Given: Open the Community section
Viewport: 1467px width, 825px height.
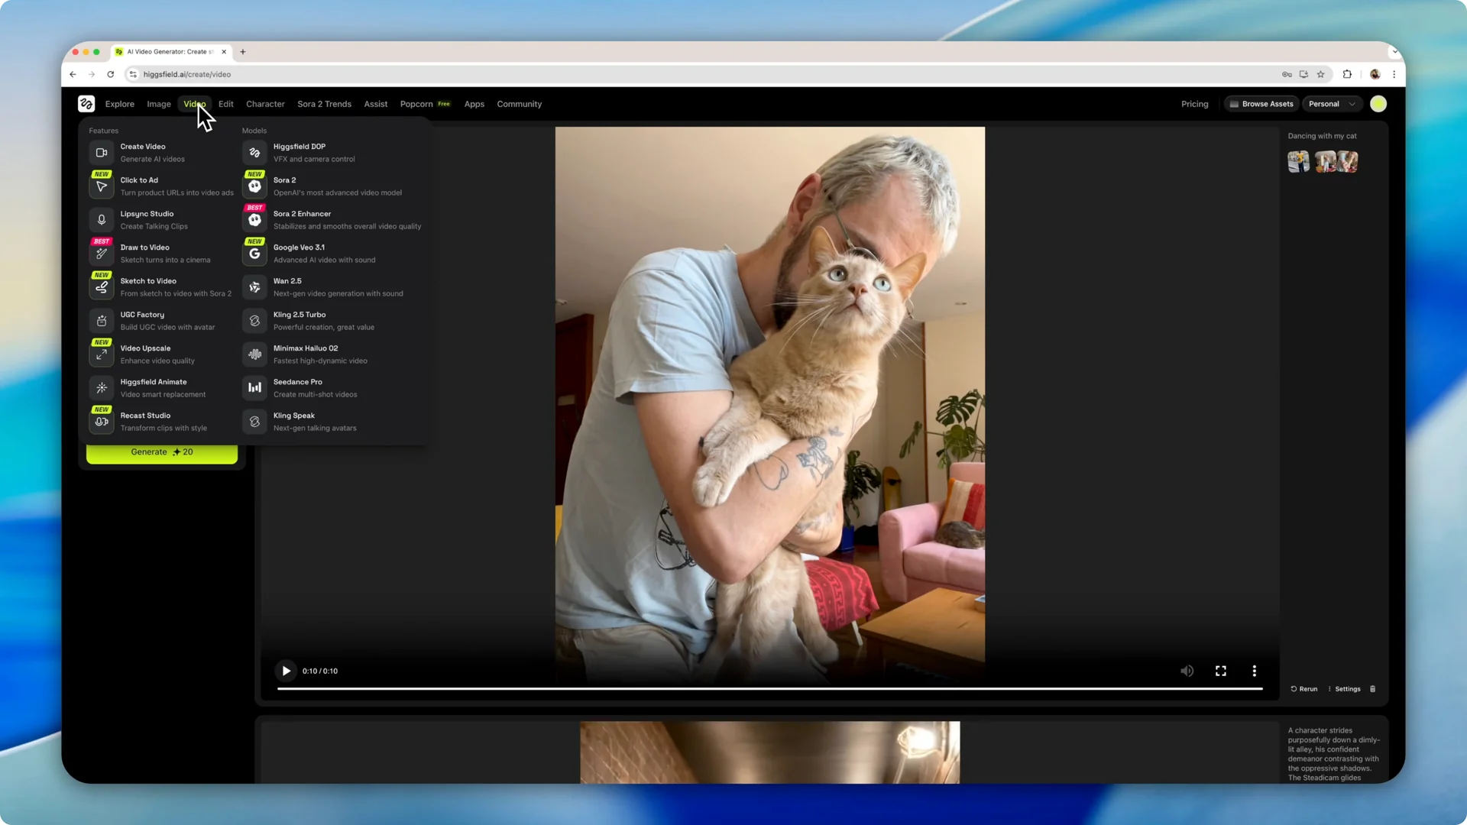Looking at the screenshot, I should tap(519, 103).
